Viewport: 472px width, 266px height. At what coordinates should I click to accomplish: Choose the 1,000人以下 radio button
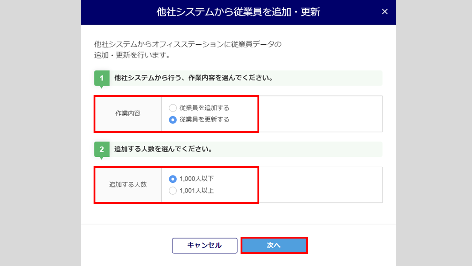[173, 179]
